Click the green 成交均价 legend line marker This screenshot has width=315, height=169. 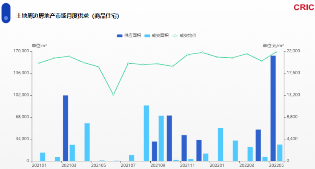(x=175, y=36)
